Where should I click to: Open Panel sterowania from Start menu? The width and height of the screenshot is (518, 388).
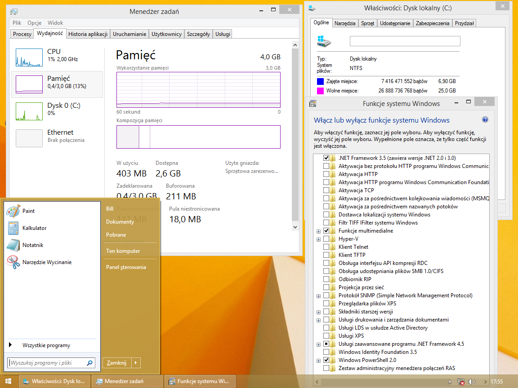[x=126, y=267]
